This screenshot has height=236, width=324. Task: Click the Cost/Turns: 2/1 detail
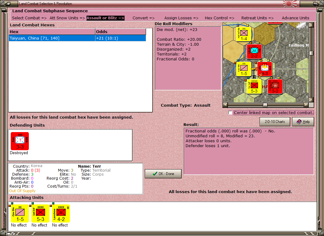point(62,186)
